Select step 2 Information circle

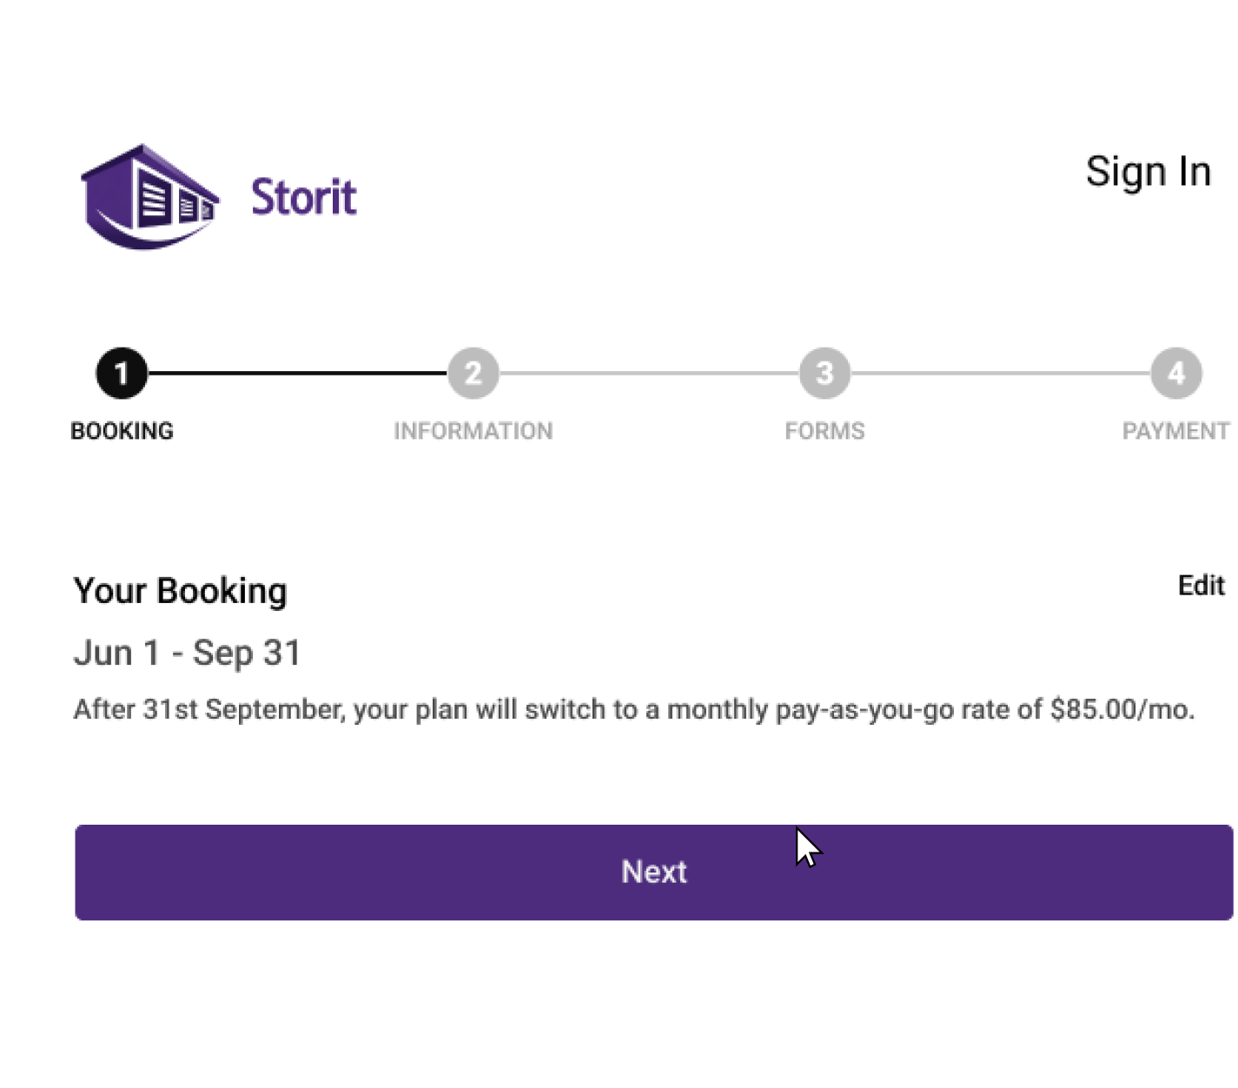click(473, 372)
